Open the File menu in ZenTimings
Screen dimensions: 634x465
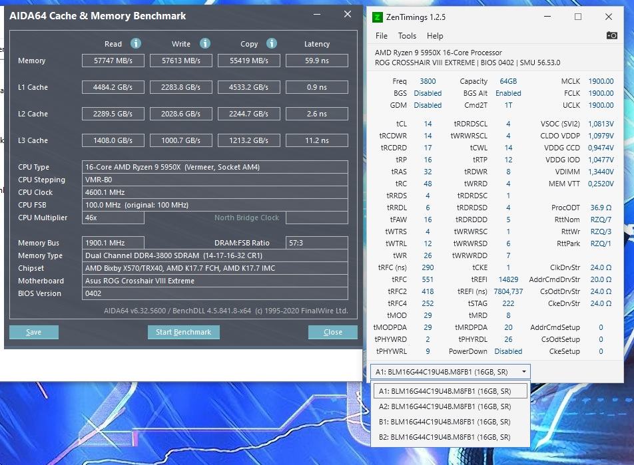(x=382, y=35)
